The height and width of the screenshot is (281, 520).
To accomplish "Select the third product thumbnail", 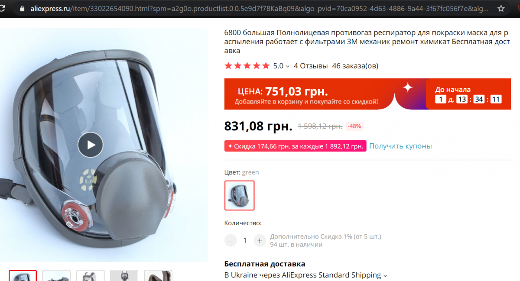I will (91, 275).
